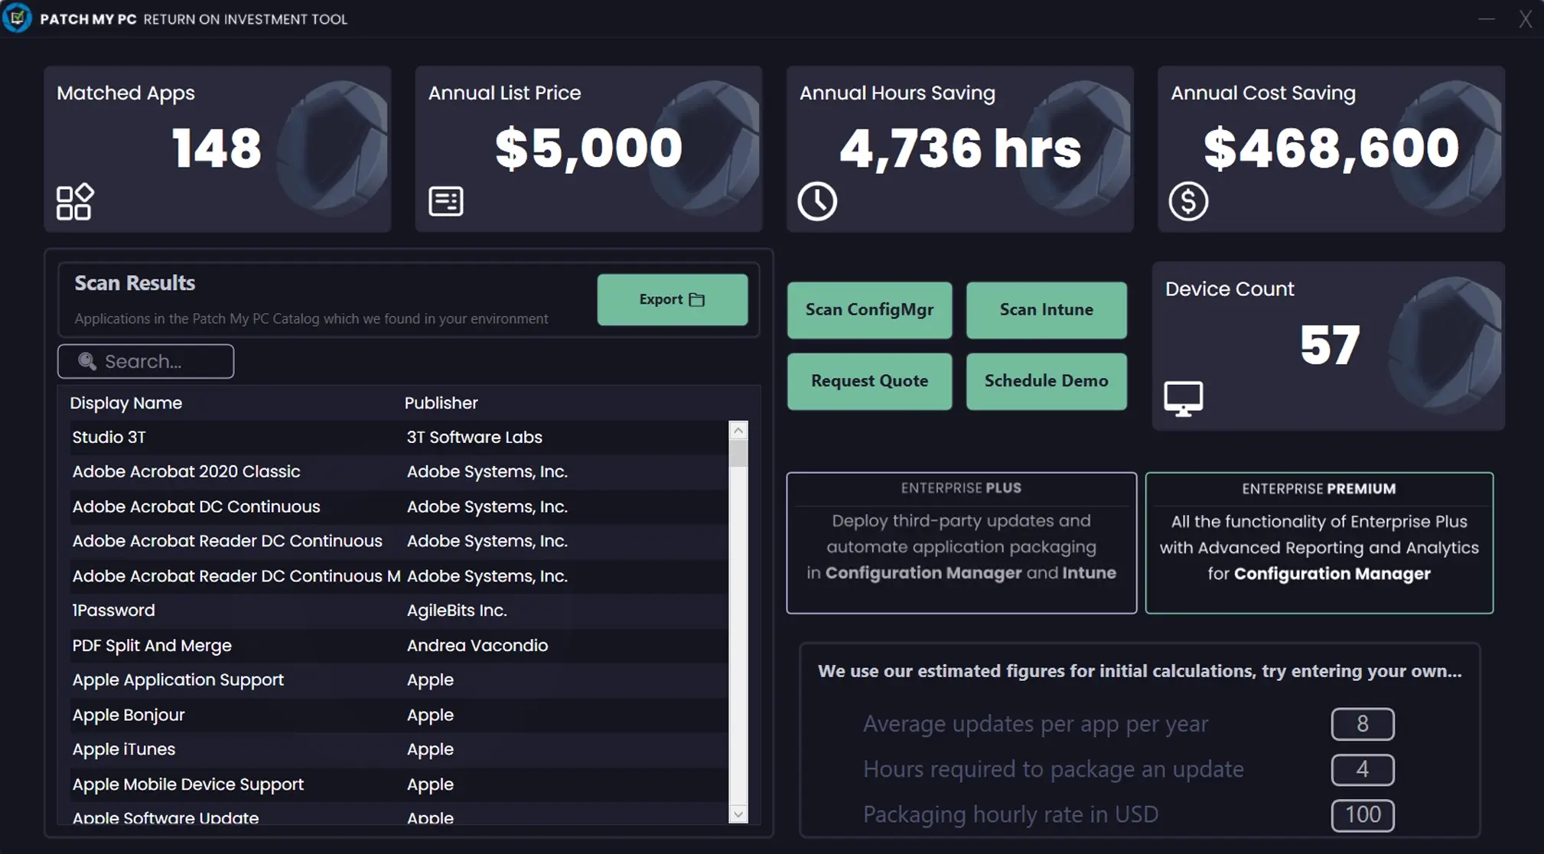Edit packaging hourly rate in USD
This screenshot has height=854, width=1544.
coord(1362,815)
